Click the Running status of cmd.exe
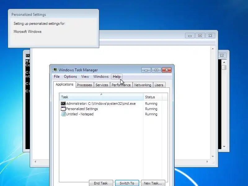 [151, 104]
